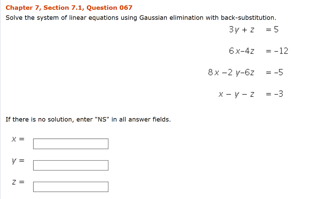Click the y = label
The height and width of the screenshot is (199, 311).
[17, 161]
